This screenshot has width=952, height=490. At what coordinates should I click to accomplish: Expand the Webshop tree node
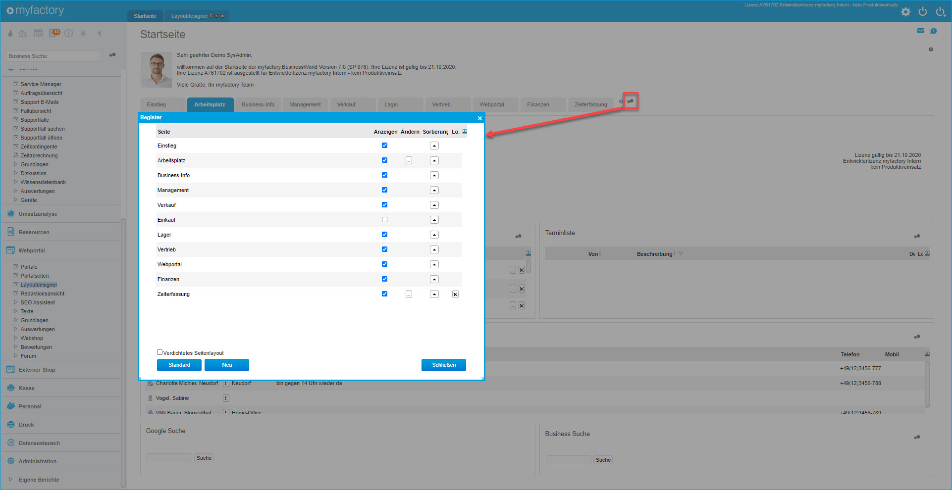16,338
